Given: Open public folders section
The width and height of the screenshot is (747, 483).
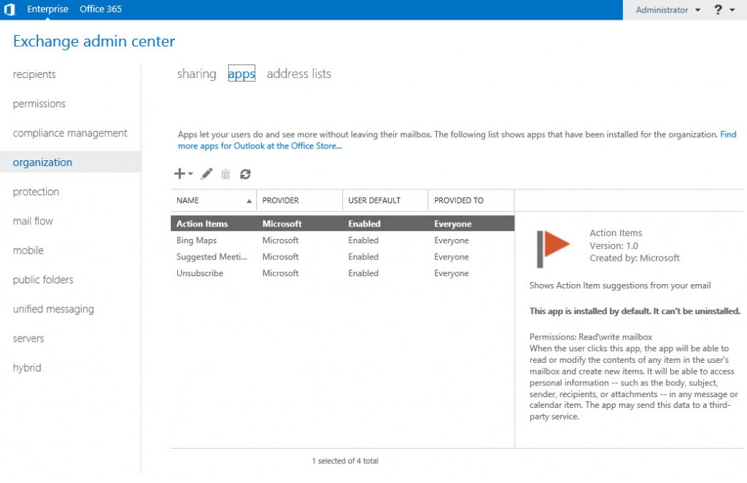Looking at the screenshot, I should (x=43, y=280).
